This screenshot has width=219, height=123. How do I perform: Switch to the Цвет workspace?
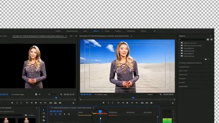(x=85, y=31)
